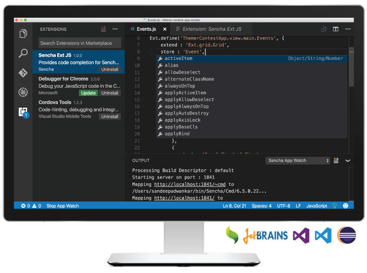Screen dimensions: 367x273
Task: Click the purple Visual Studio logo
Action: tap(301, 235)
